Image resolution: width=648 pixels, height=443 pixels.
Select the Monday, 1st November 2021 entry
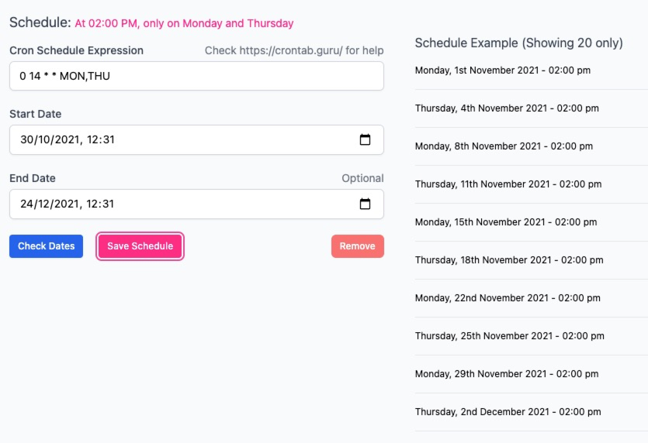click(x=503, y=70)
